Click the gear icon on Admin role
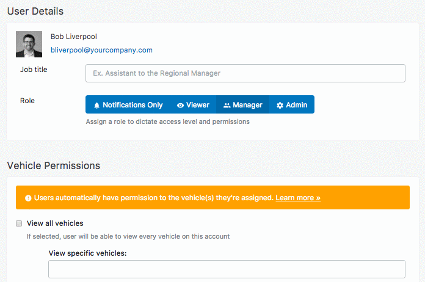 pos(280,105)
